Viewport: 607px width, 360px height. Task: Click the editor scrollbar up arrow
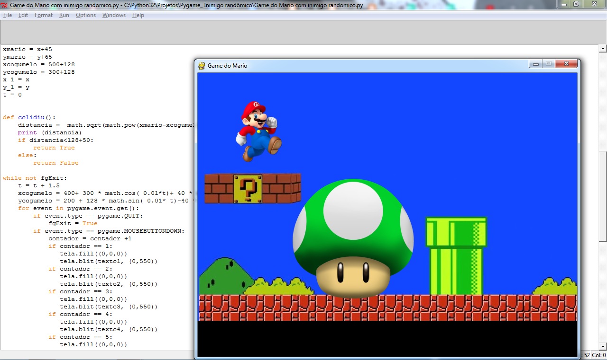tap(603, 49)
